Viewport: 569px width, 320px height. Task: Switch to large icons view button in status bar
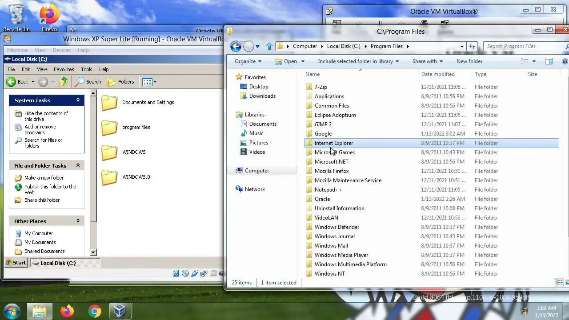[x=568, y=283]
